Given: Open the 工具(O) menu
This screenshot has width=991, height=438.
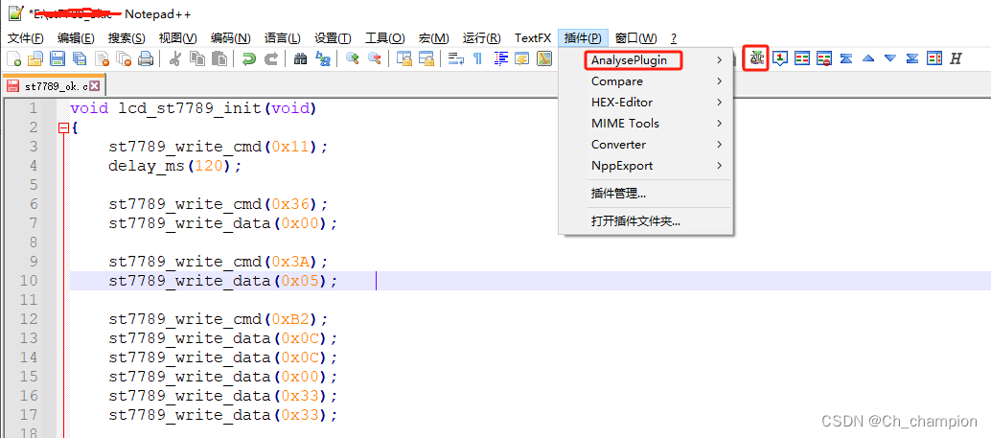Looking at the screenshot, I should pyautogui.click(x=385, y=38).
